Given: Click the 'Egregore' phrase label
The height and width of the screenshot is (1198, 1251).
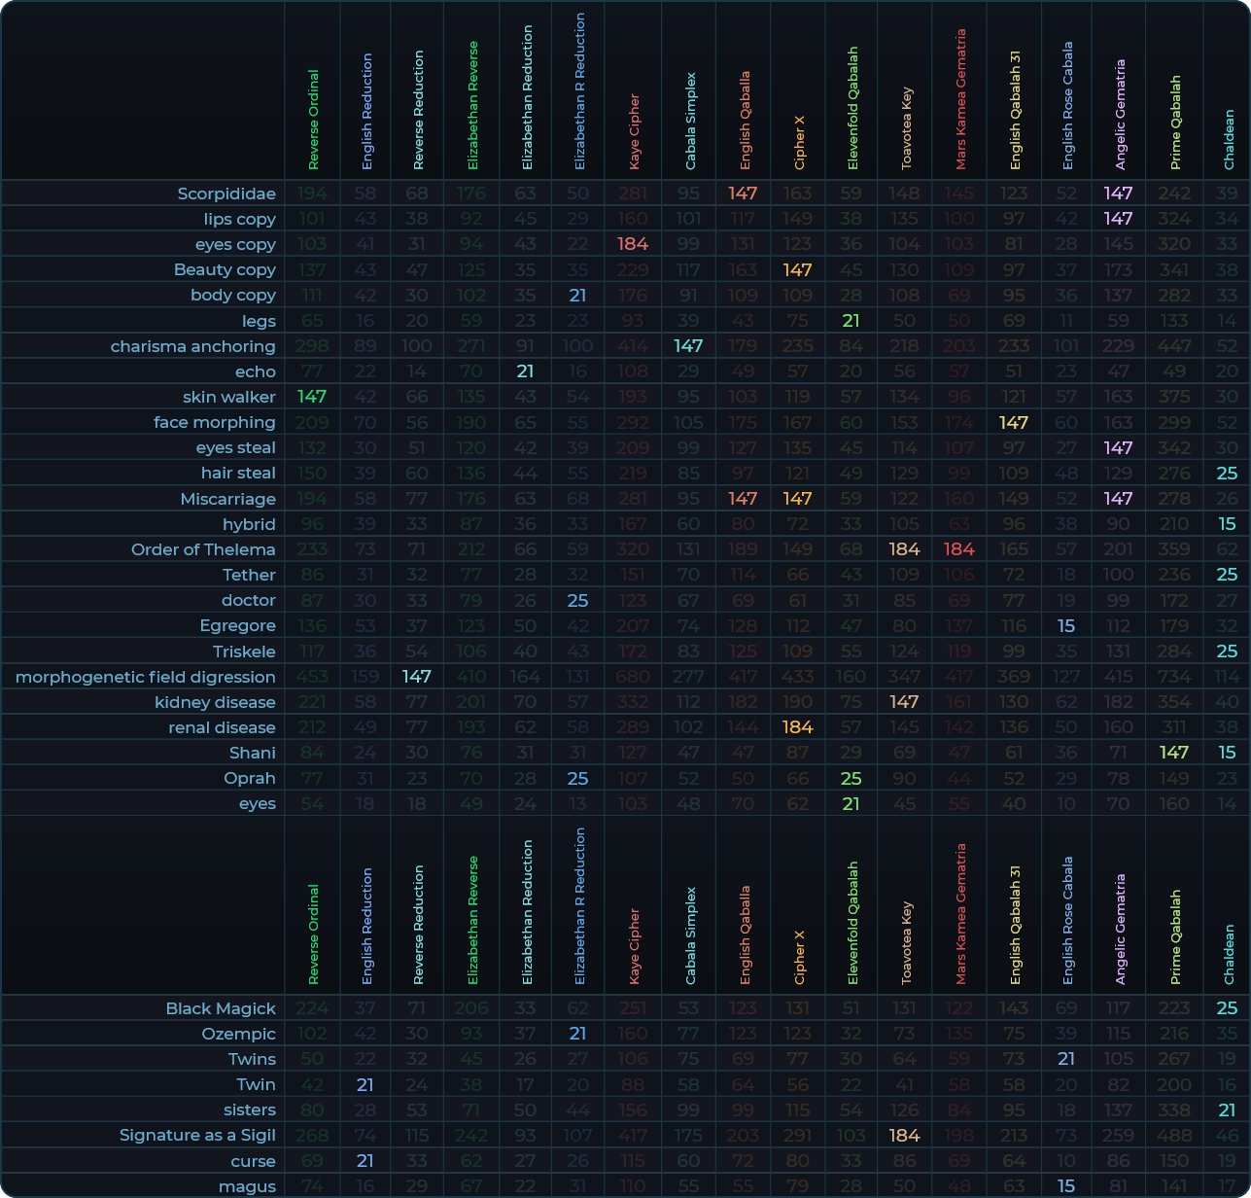Looking at the screenshot, I should point(237,625).
